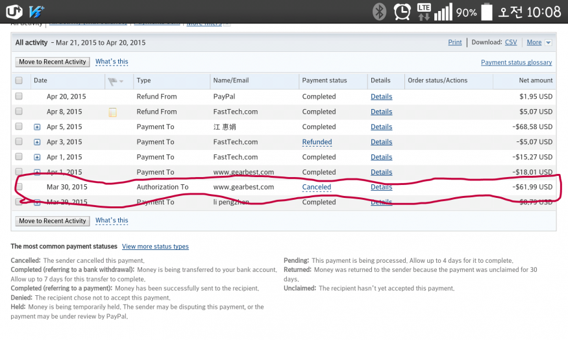Click 'Authorization To' type cell

(163, 188)
